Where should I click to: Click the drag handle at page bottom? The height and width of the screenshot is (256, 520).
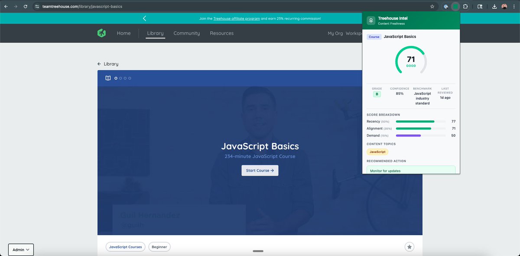(258, 251)
